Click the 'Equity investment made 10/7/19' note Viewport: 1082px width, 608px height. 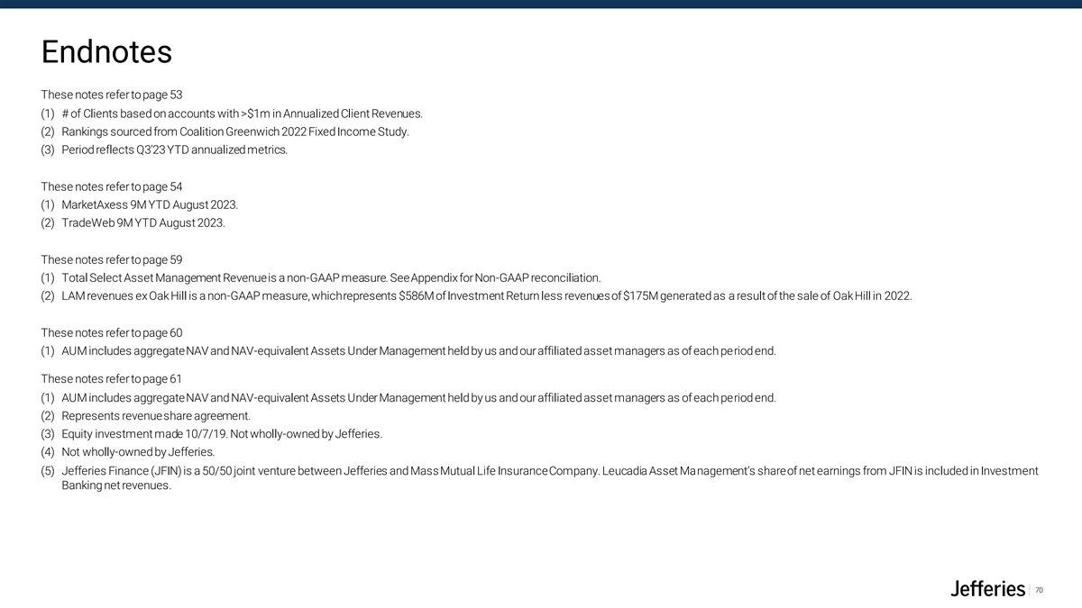click(212, 433)
